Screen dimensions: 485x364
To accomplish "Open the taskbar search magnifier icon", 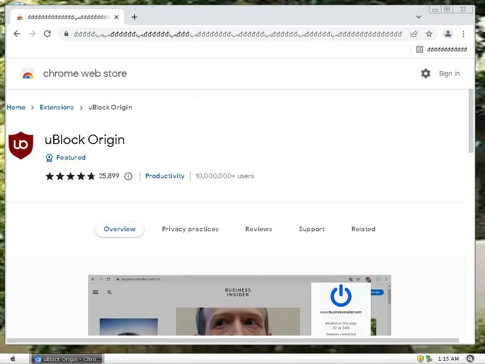I will 470,359.
